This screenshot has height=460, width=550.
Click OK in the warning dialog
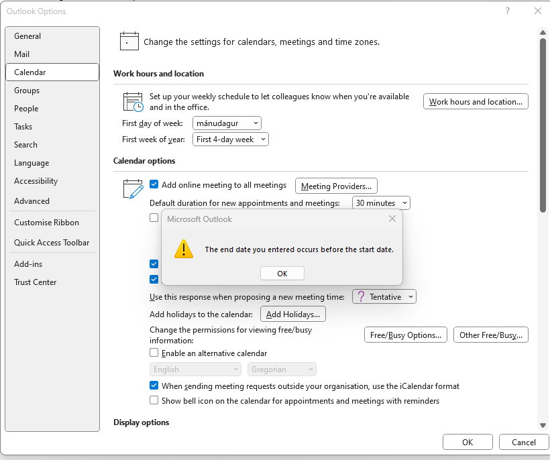pos(282,274)
